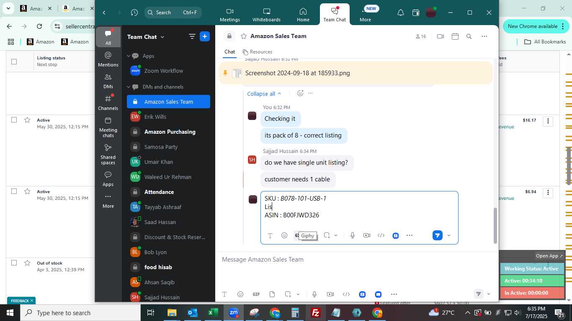Click the filter chats icon next to Team Chat
The width and height of the screenshot is (572, 321).
point(192,36)
